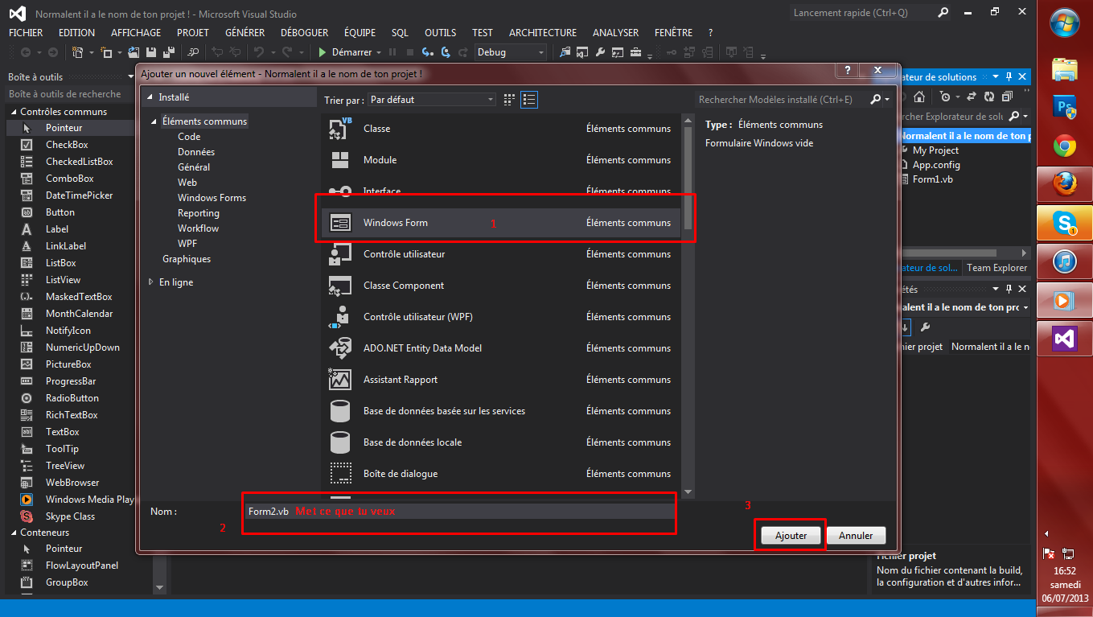Collapse the Éléments communs tree node
The image size is (1093, 617).
tap(154, 121)
